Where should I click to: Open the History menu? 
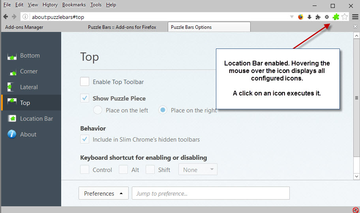click(50, 5)
